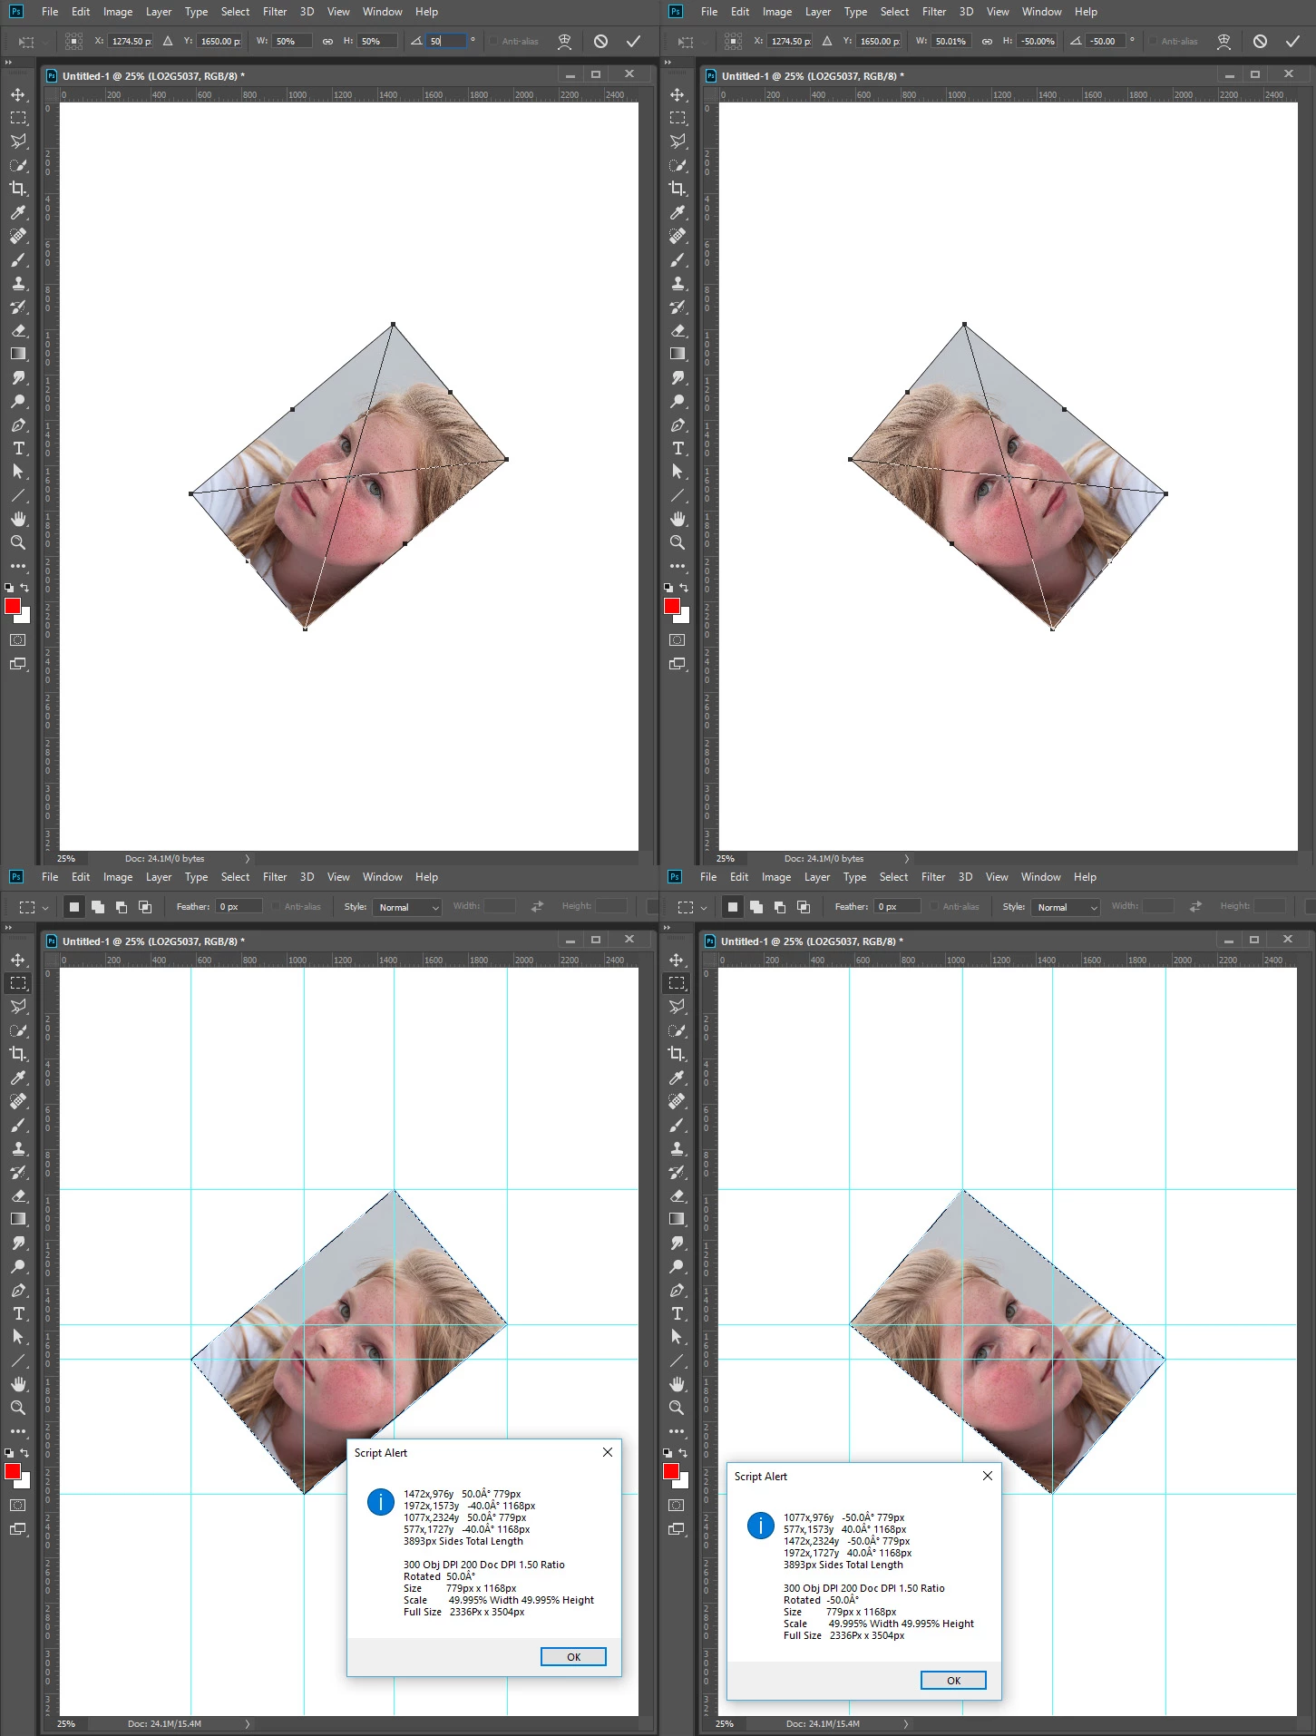Viewport: 1316px width, 1736px height.
Task: Select the Line tool in bottom-right window
Action: click(x=677, y=1361)
